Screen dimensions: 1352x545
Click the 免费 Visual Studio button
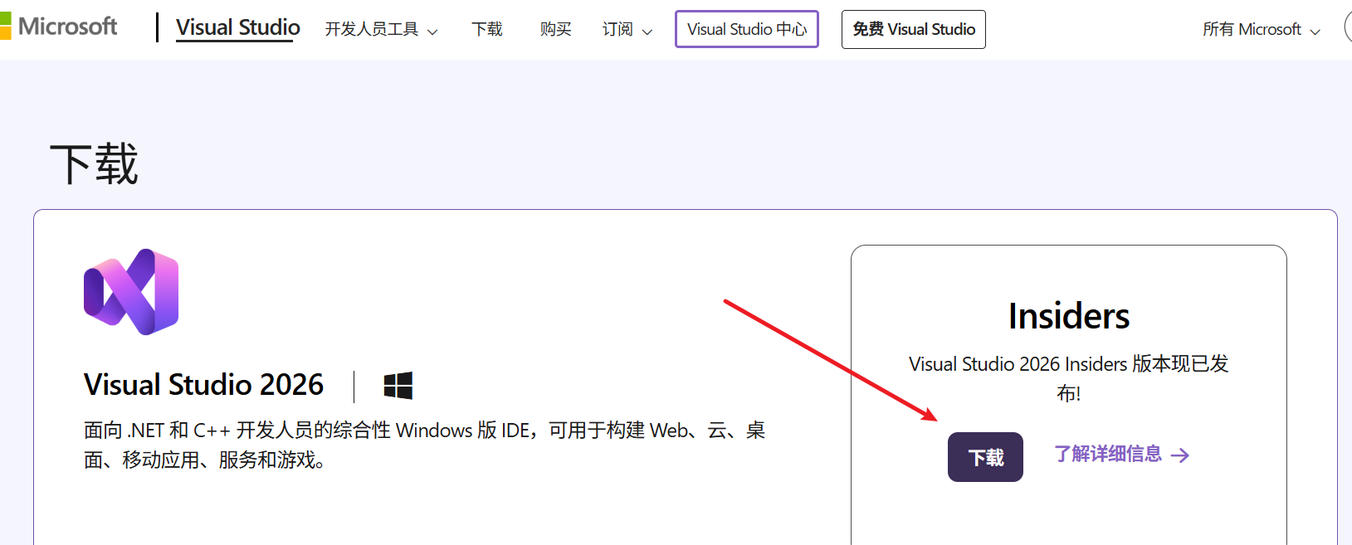[x=914, y=29]
